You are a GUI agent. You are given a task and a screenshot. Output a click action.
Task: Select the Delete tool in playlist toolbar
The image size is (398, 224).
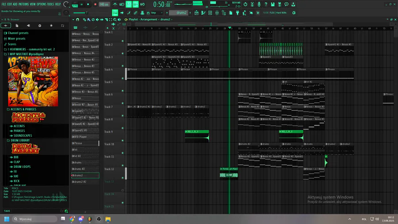click(x=93, y=19)
